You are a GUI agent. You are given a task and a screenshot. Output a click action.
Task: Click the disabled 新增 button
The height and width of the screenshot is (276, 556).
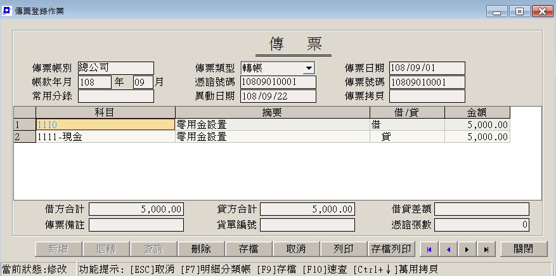pos(58,249)
